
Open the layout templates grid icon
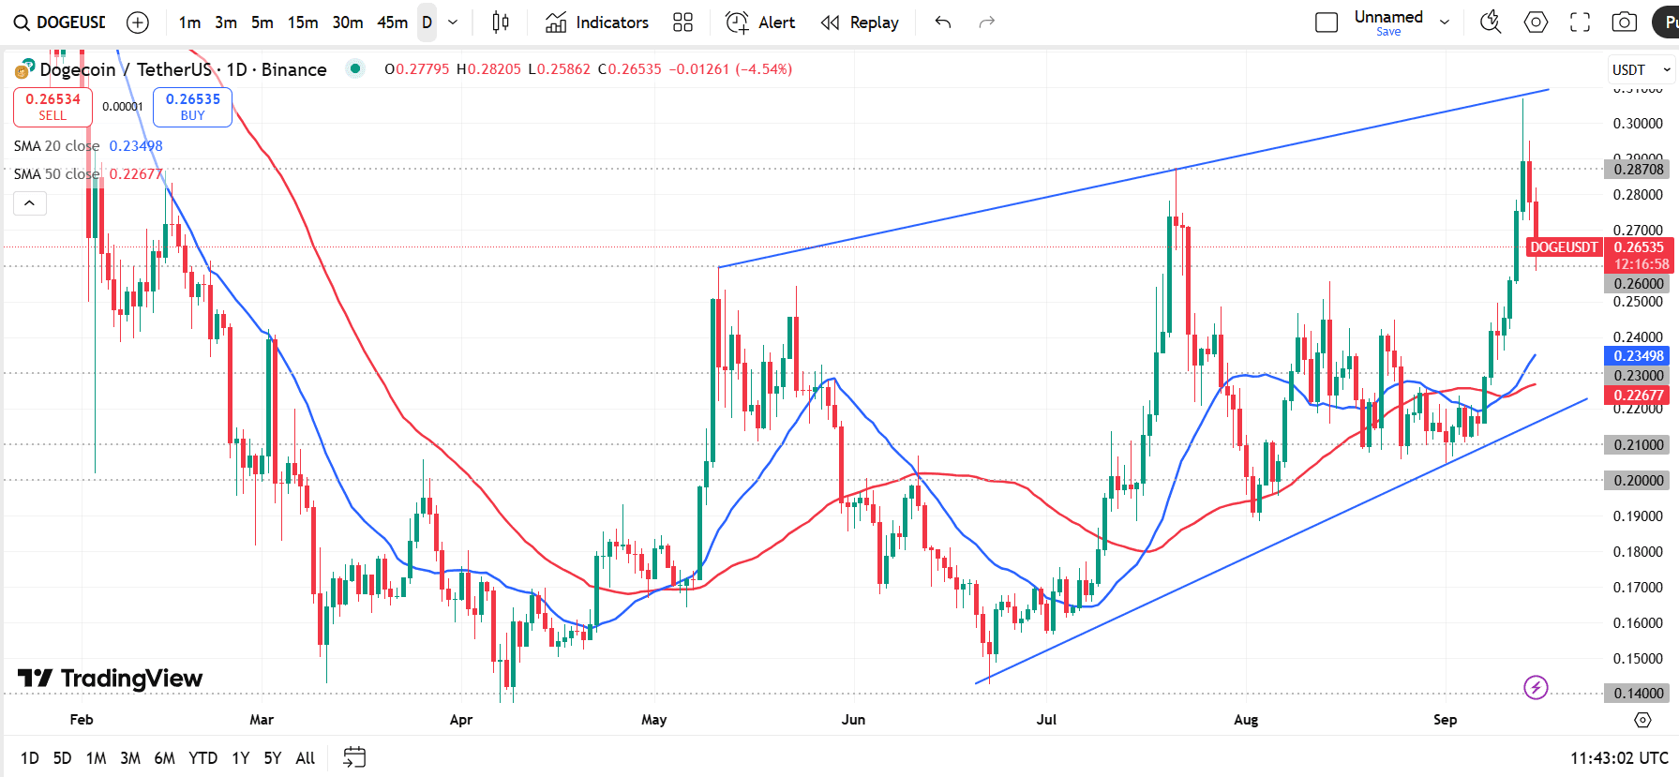(x=682, y=22)
